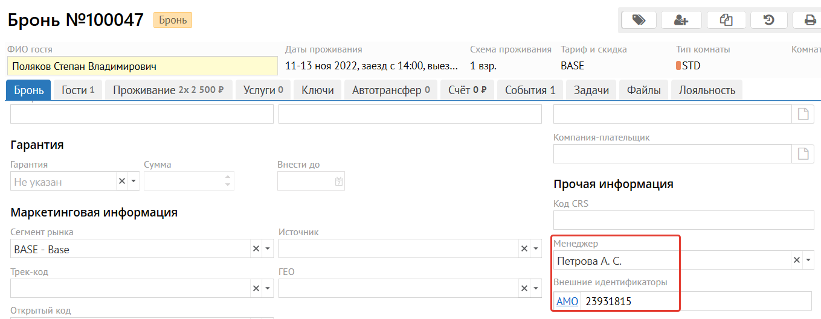Clear the Менеджер value with X
Image resolution: width=821 pixels, height=319 pixels.
(x=797, y=260)
